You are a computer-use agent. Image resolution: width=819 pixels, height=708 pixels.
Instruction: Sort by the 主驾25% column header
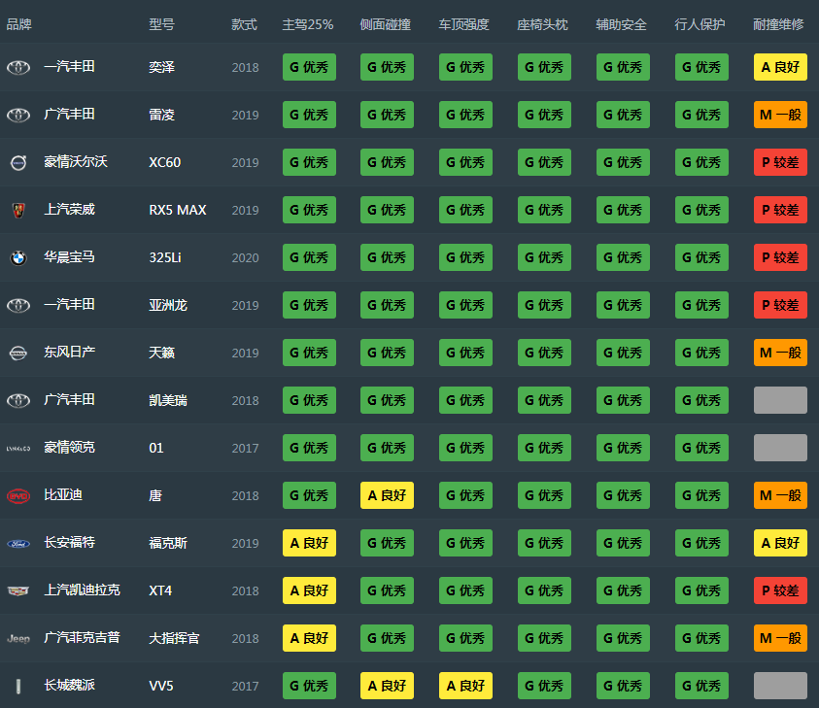pos(307,24)
